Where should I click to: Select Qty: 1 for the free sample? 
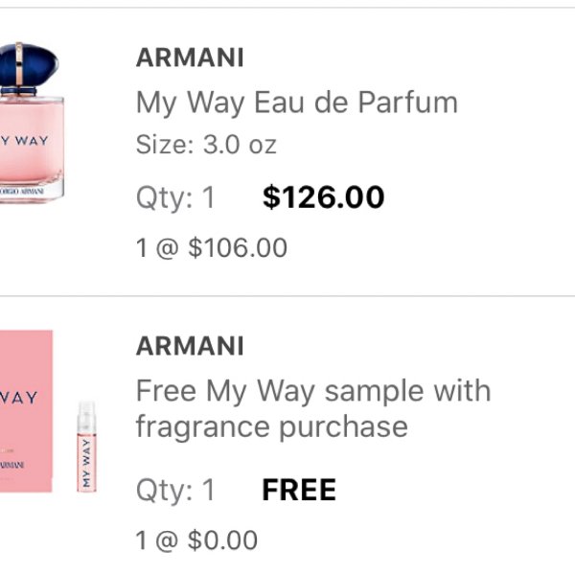coord(175,491)
